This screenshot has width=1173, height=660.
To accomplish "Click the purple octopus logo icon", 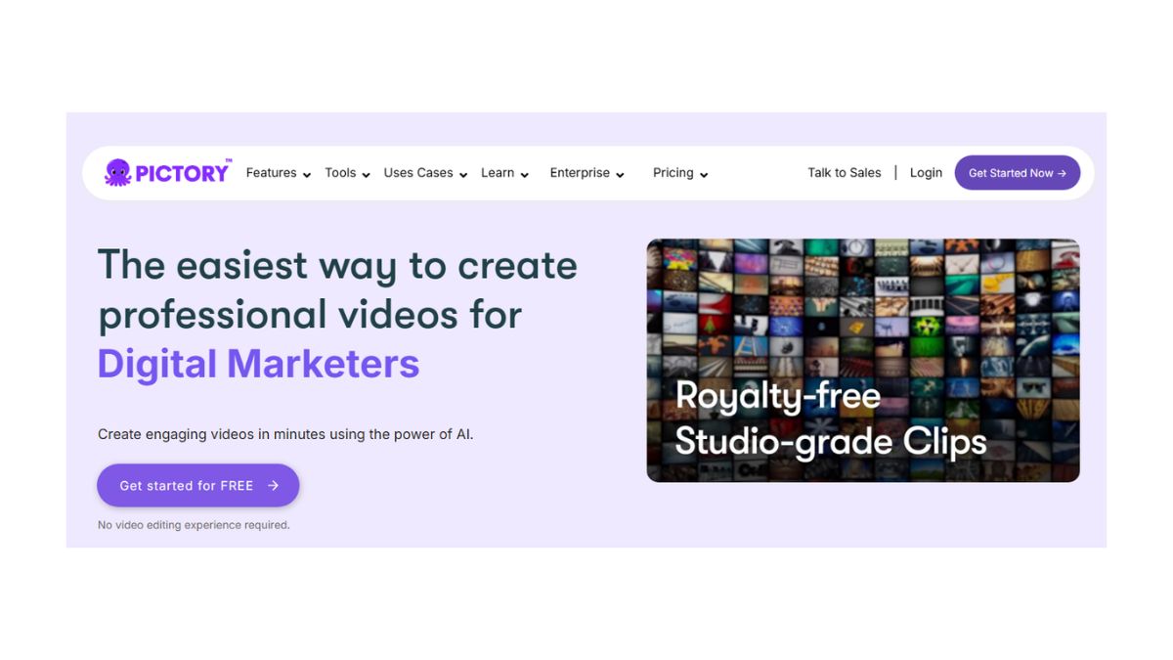I will 118,173.
